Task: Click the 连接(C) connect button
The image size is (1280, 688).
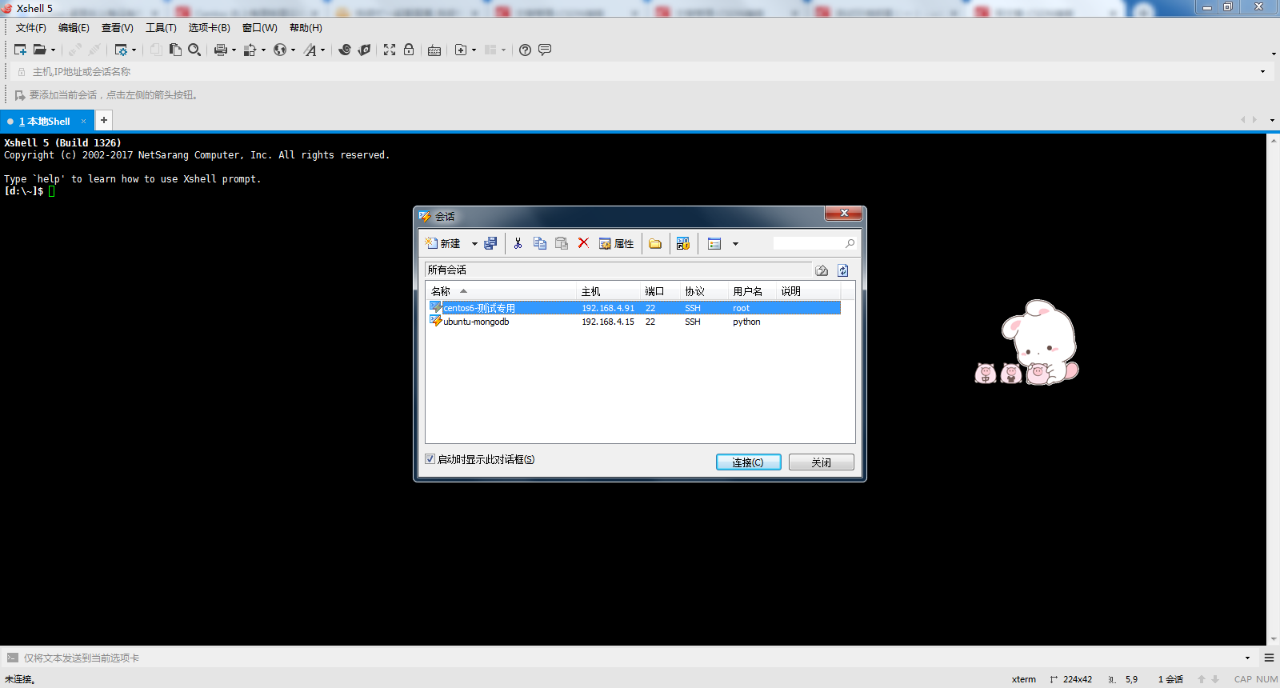Action: tap(748, 462)
